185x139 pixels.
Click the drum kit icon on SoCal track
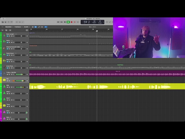[x=4, y=41]
